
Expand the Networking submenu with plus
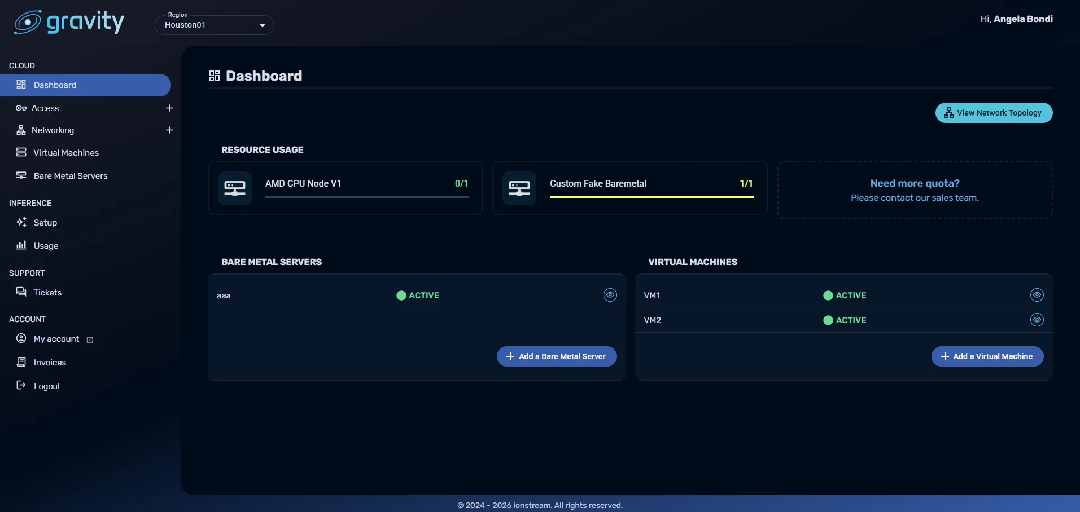click(x=169, y=130)
